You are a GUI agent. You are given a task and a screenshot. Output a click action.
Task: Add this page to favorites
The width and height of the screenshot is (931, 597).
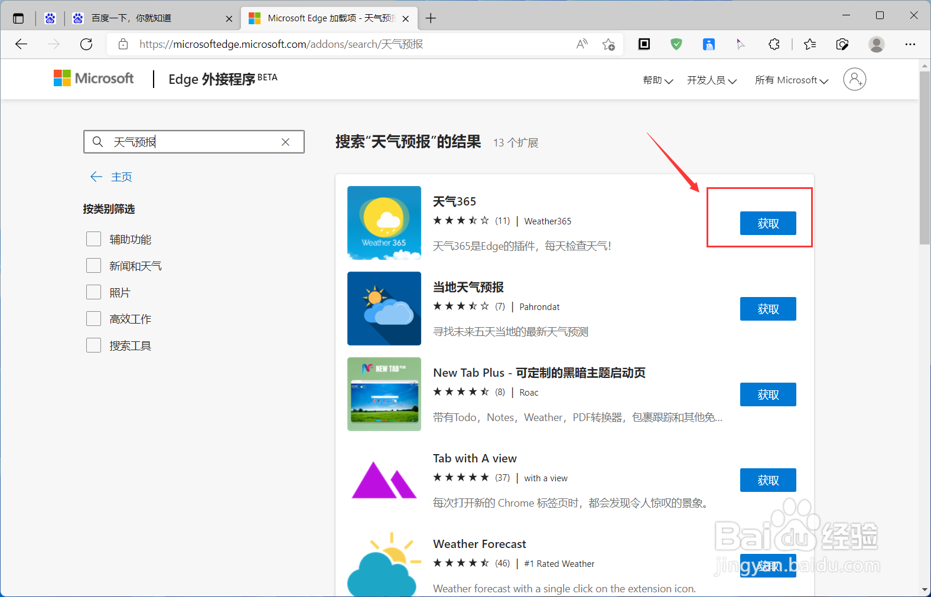point(608,44)
